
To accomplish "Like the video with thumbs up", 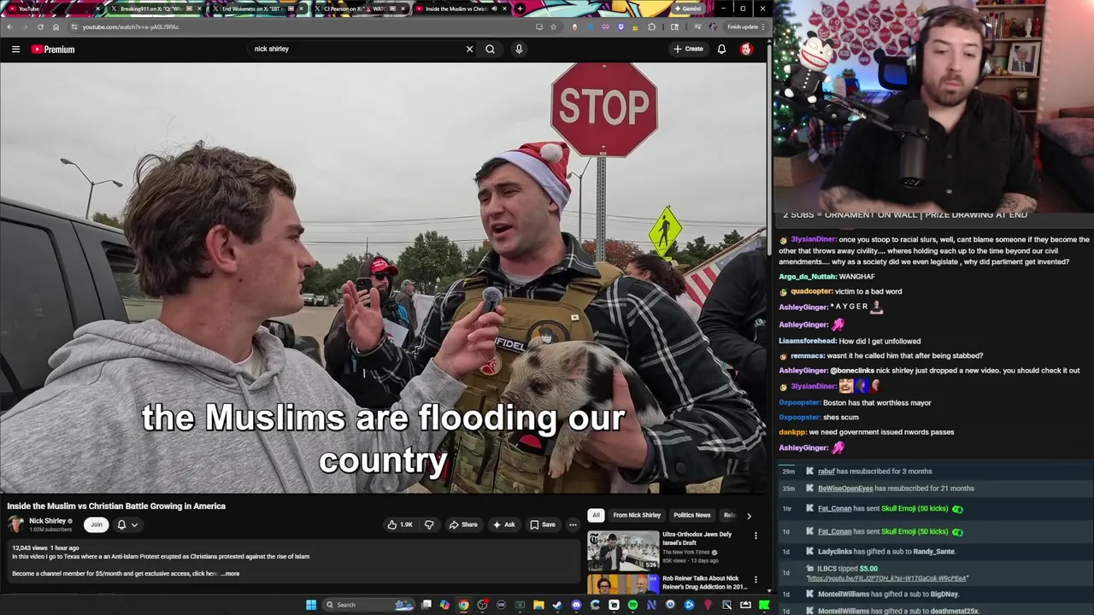I will 399,524.
